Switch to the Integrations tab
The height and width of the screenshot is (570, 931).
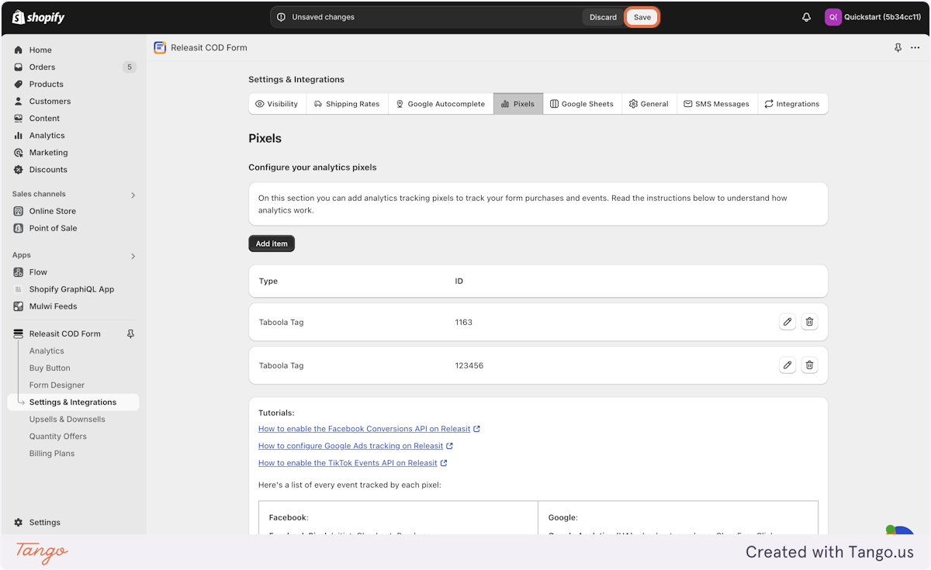tap(792, 104)
